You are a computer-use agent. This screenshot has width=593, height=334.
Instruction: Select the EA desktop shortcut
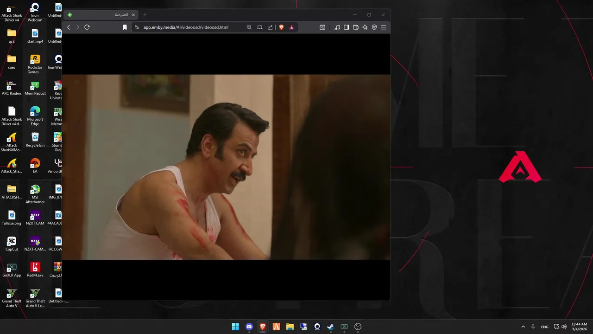pyautogui.click(x=35, y=166)
